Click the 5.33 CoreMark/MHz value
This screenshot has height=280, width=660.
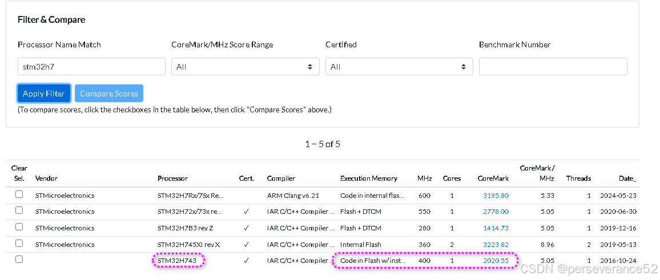click(548, 196)
